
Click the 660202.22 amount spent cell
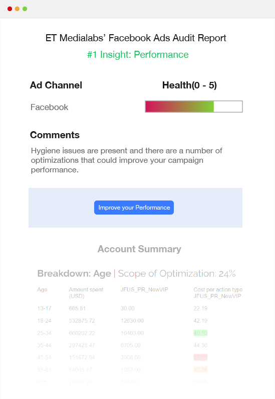tap(82, 333)
